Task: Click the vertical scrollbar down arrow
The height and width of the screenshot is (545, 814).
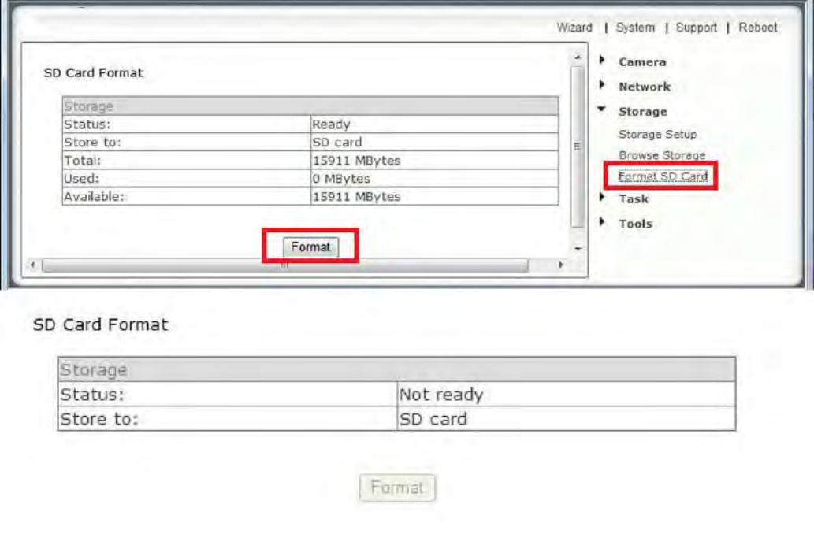Action: pos(578,249)
